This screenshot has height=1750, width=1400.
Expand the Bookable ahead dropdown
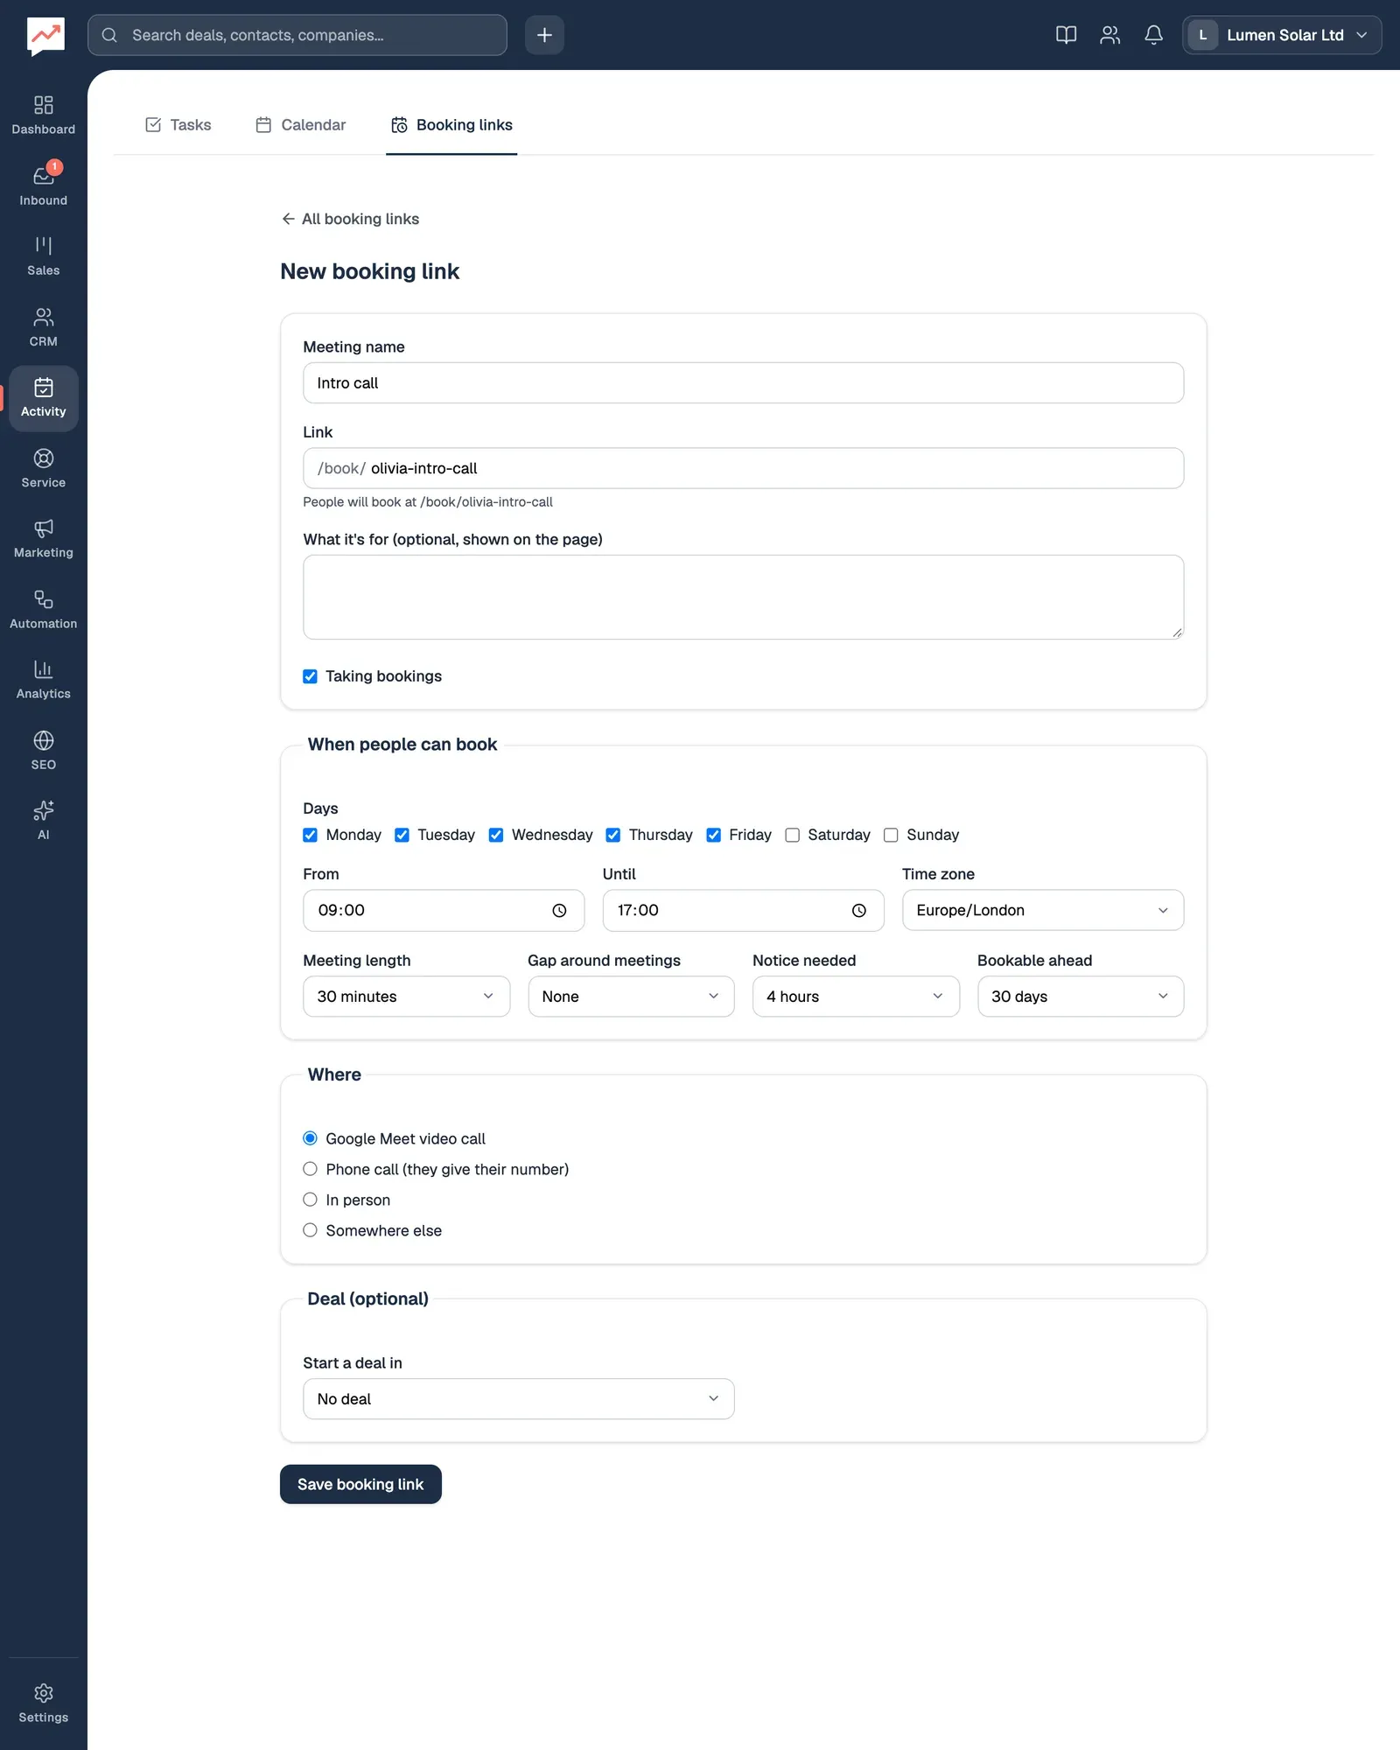(x=1081, y=997)
